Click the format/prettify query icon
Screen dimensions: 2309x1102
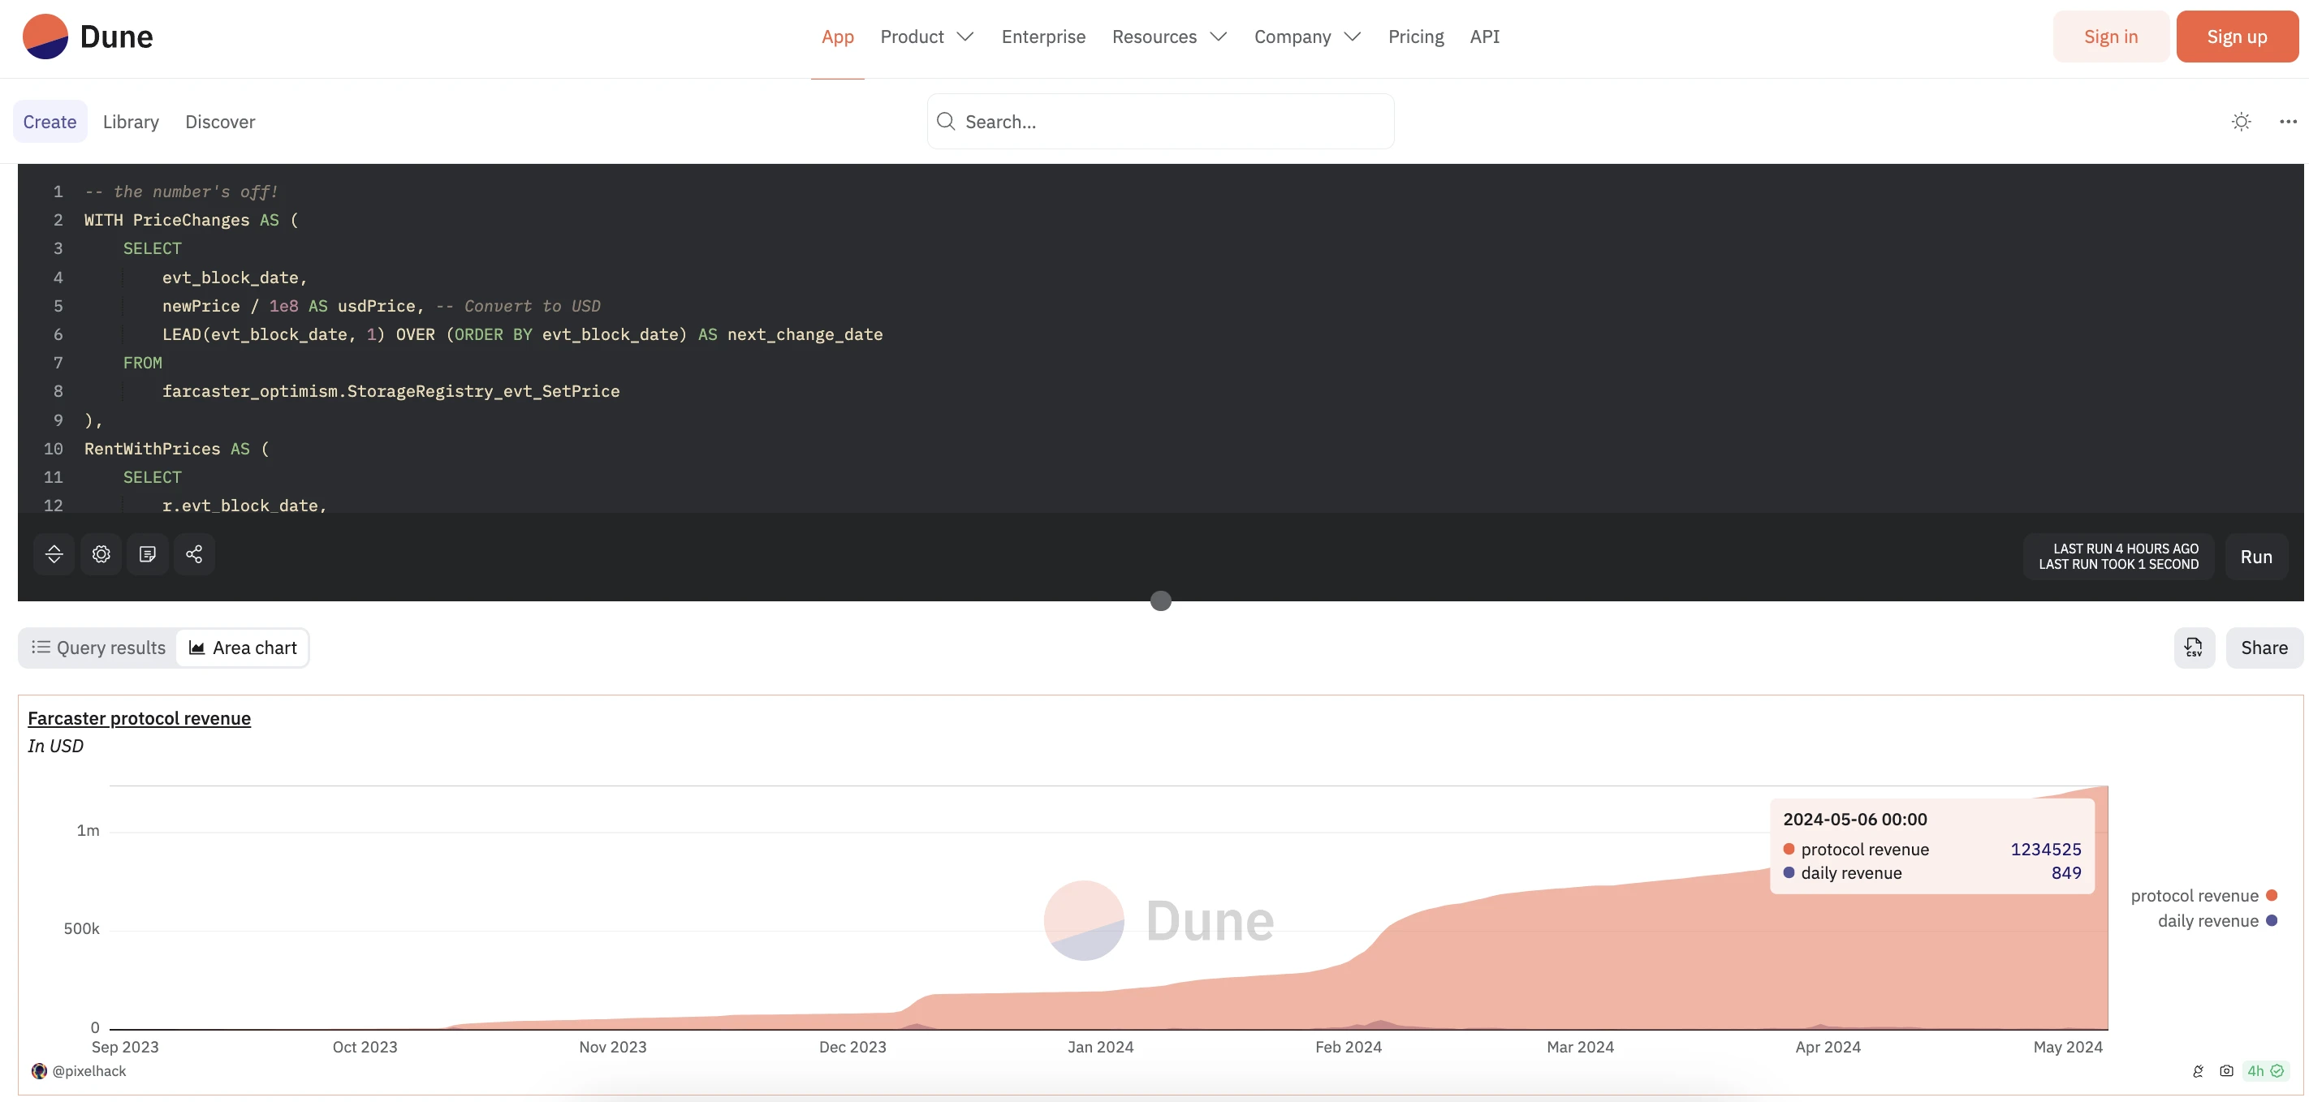click(147, 553)
